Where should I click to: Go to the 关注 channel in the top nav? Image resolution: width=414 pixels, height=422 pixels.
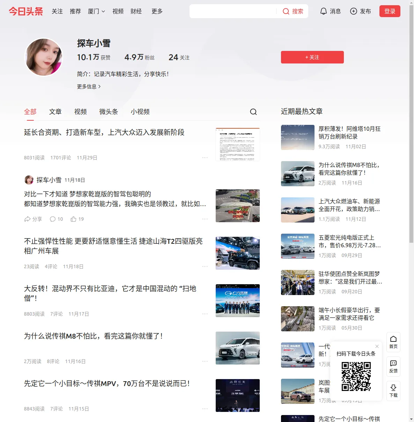(x=57, y=12)
